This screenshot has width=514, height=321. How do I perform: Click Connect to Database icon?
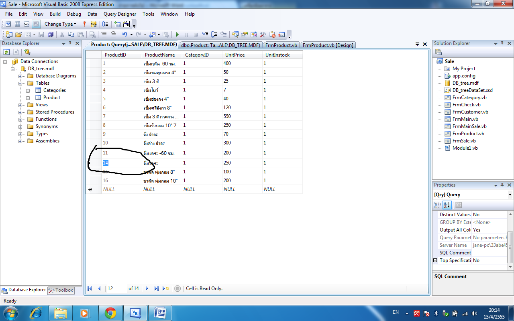pyautogui.click(x=27, y=52)
